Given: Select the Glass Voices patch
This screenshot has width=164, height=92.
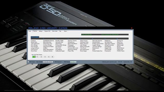Looking at the screenshot, I should click(84, 41).
